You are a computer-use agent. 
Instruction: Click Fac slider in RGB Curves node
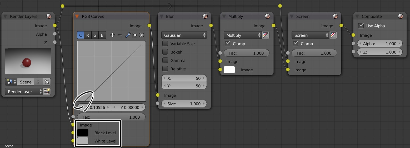111,117
